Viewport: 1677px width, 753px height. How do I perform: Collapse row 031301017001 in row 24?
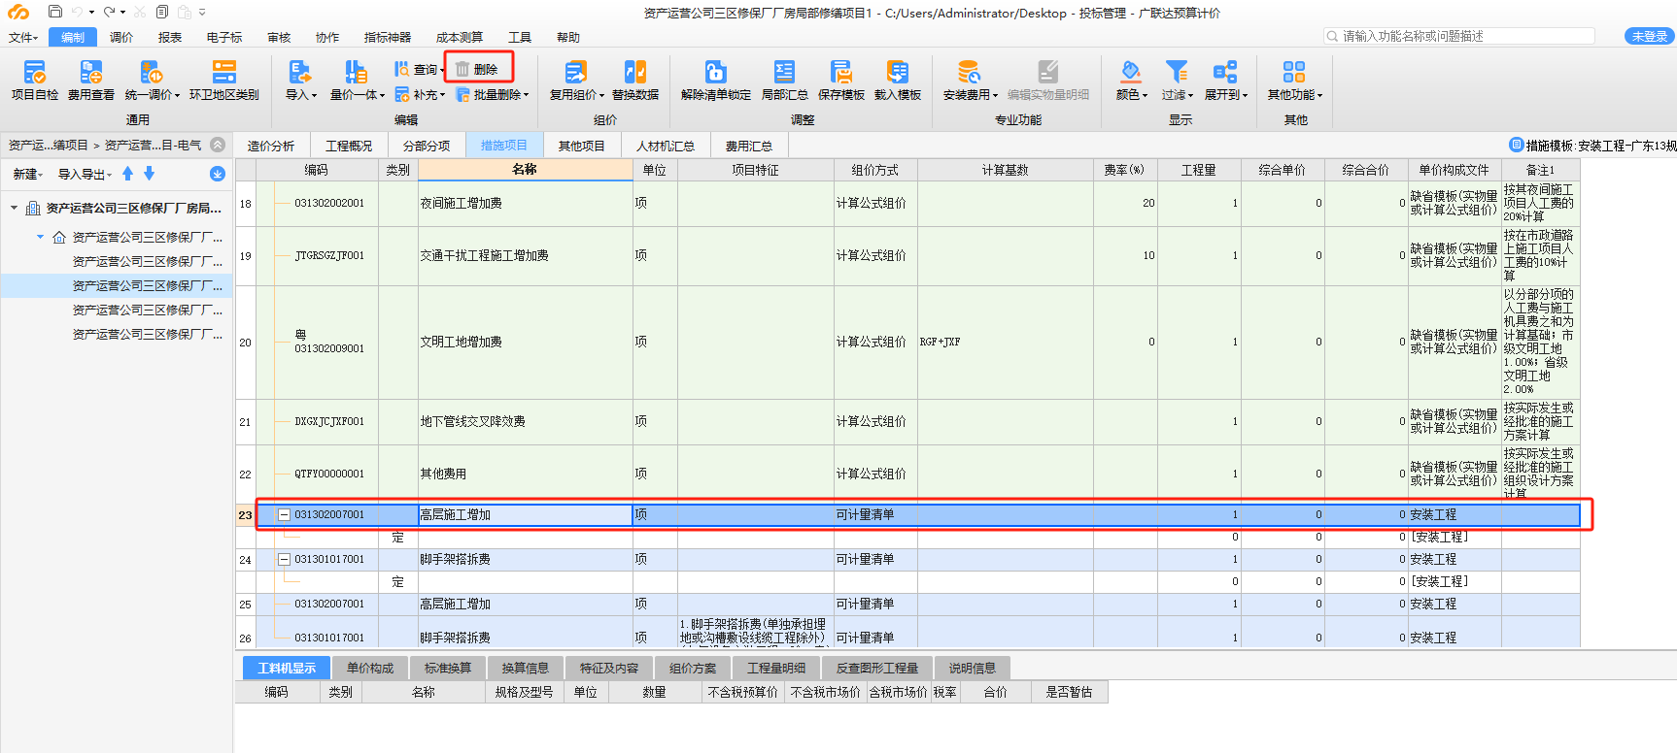(x=284, y=560)
